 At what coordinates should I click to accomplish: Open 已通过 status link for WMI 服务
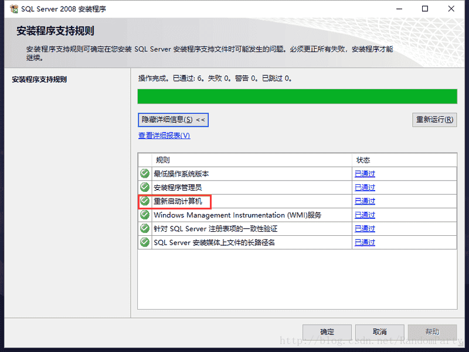click(x=365, y=215)
